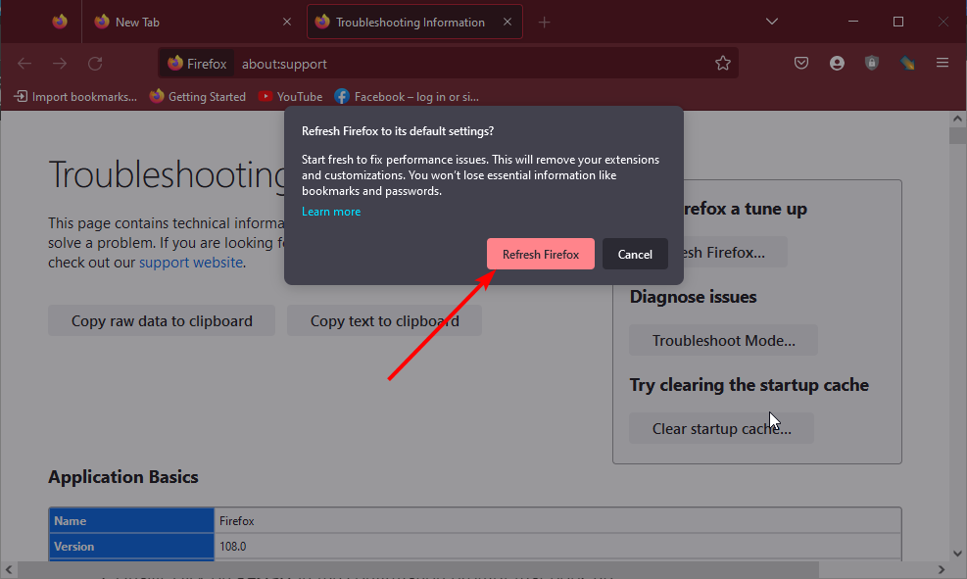The height and width of the screenshot is (579, 967).
Task: Click the Firefox View pinned icon
Action: pos(60,23)
